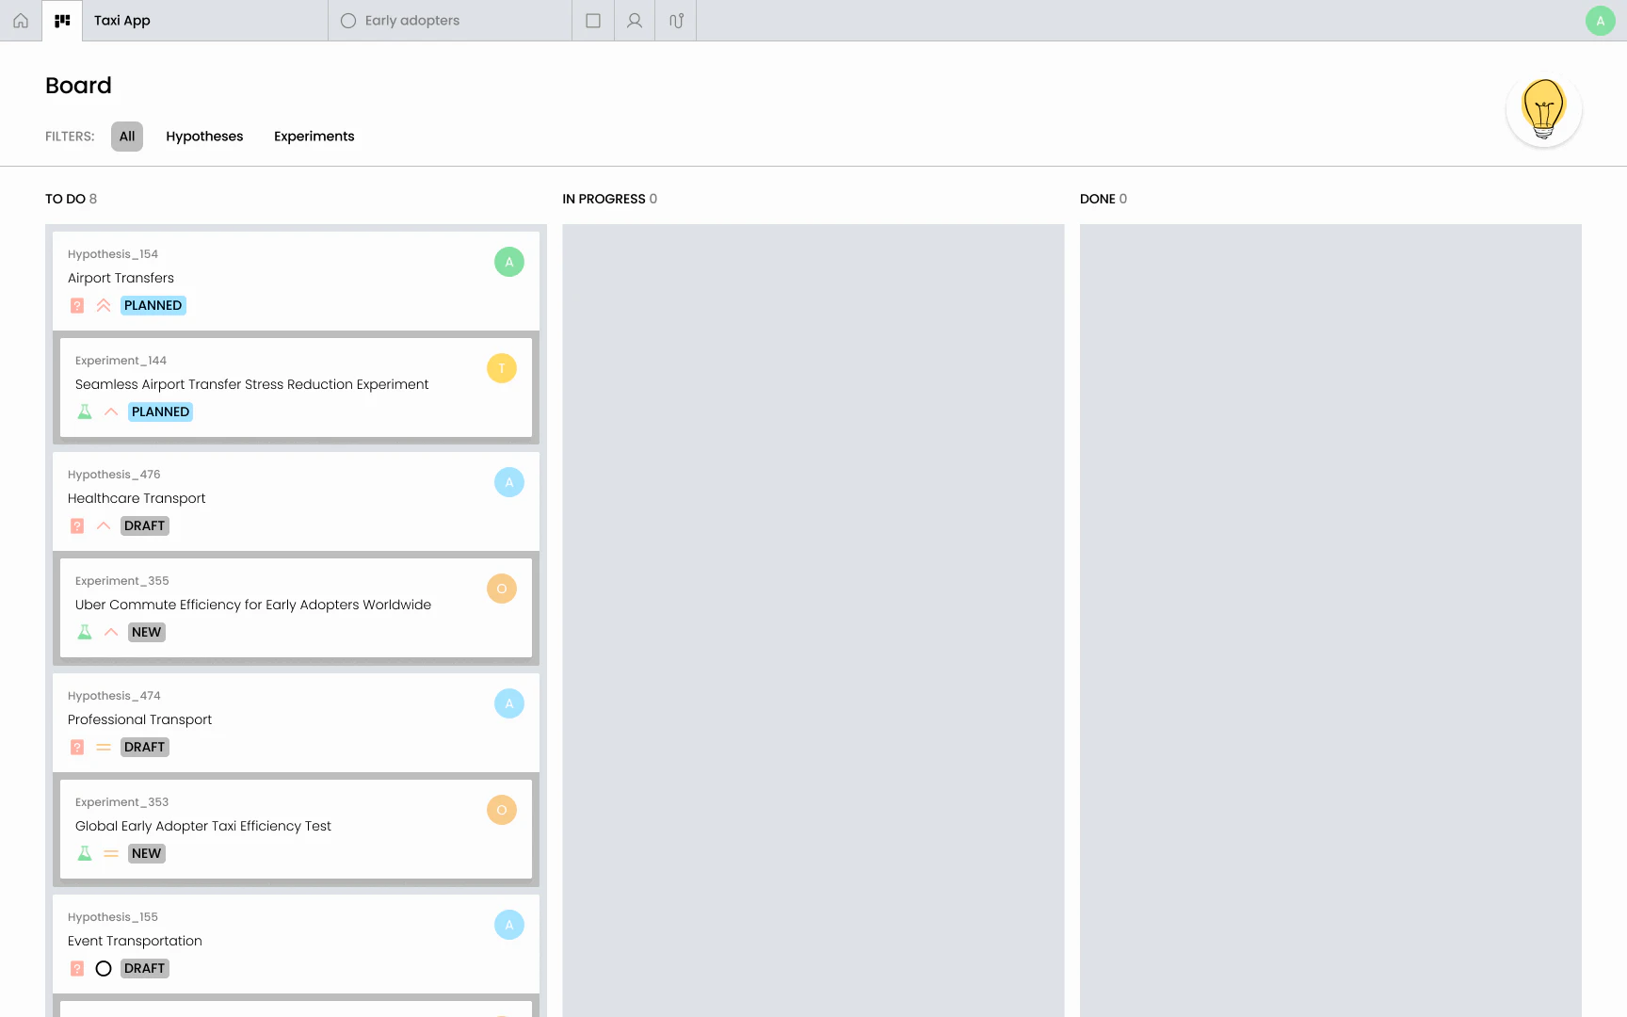This screenshot has width=1627, height=1017.
Task: Click the double chevron priority on Airport Transfers
Action: point(104,305)
